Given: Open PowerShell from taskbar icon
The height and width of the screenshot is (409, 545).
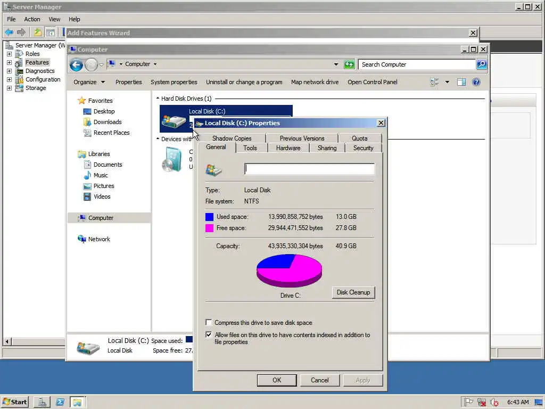Looking at the screenshot, I should pyautogui.click(x=60, y=403).
